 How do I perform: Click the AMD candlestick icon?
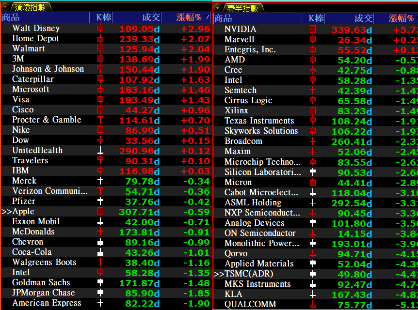coord(313,60)
